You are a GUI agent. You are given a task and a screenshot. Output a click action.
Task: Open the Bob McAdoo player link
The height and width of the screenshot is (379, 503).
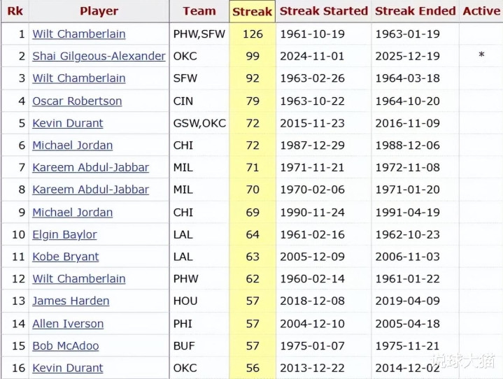click(66, 345)
